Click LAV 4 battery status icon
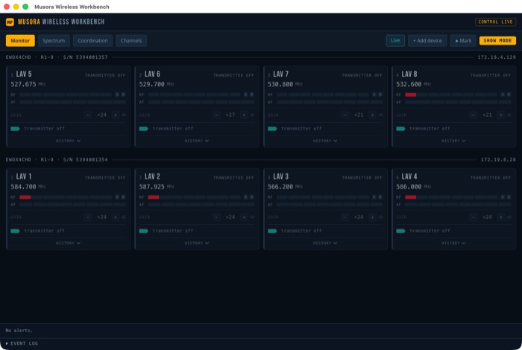Image resolution: width=522 pixels, height=350 pixels. [x=400, y=231]
